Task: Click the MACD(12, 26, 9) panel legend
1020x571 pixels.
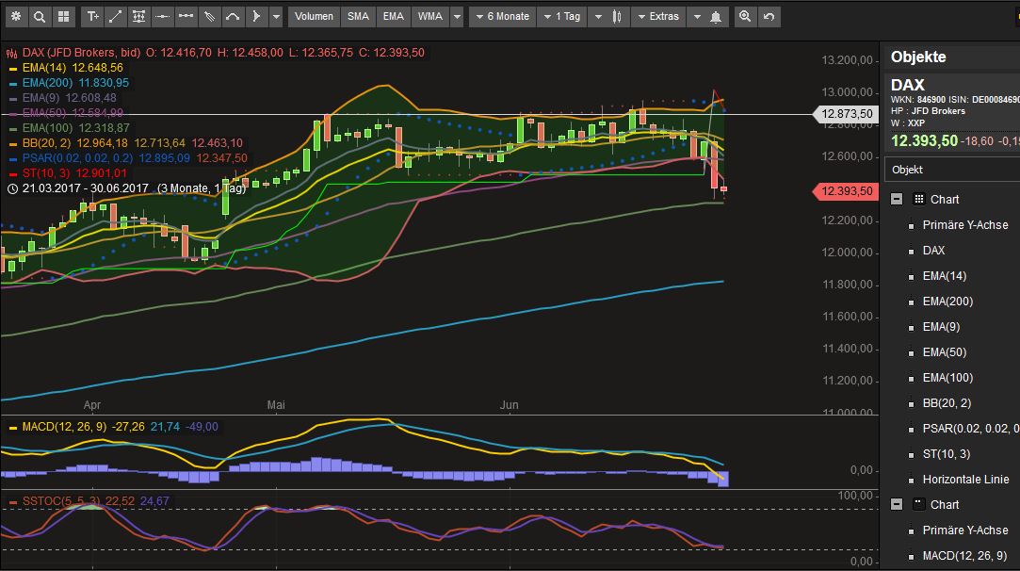Action: (x=64, y=427)
